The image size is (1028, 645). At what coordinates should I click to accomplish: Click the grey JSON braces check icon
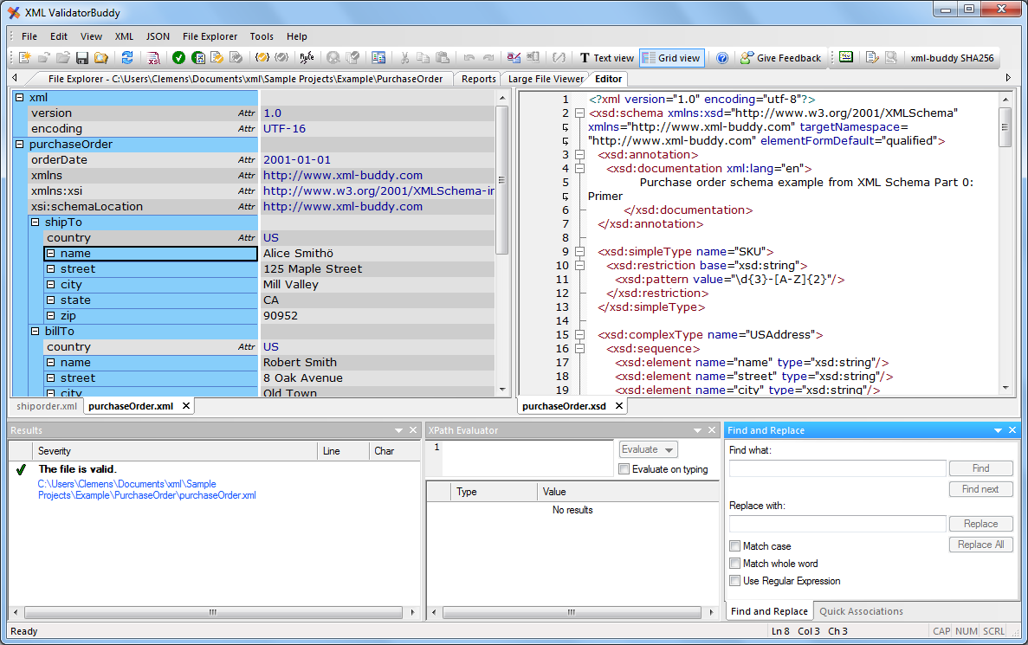(x=281, y=58)
